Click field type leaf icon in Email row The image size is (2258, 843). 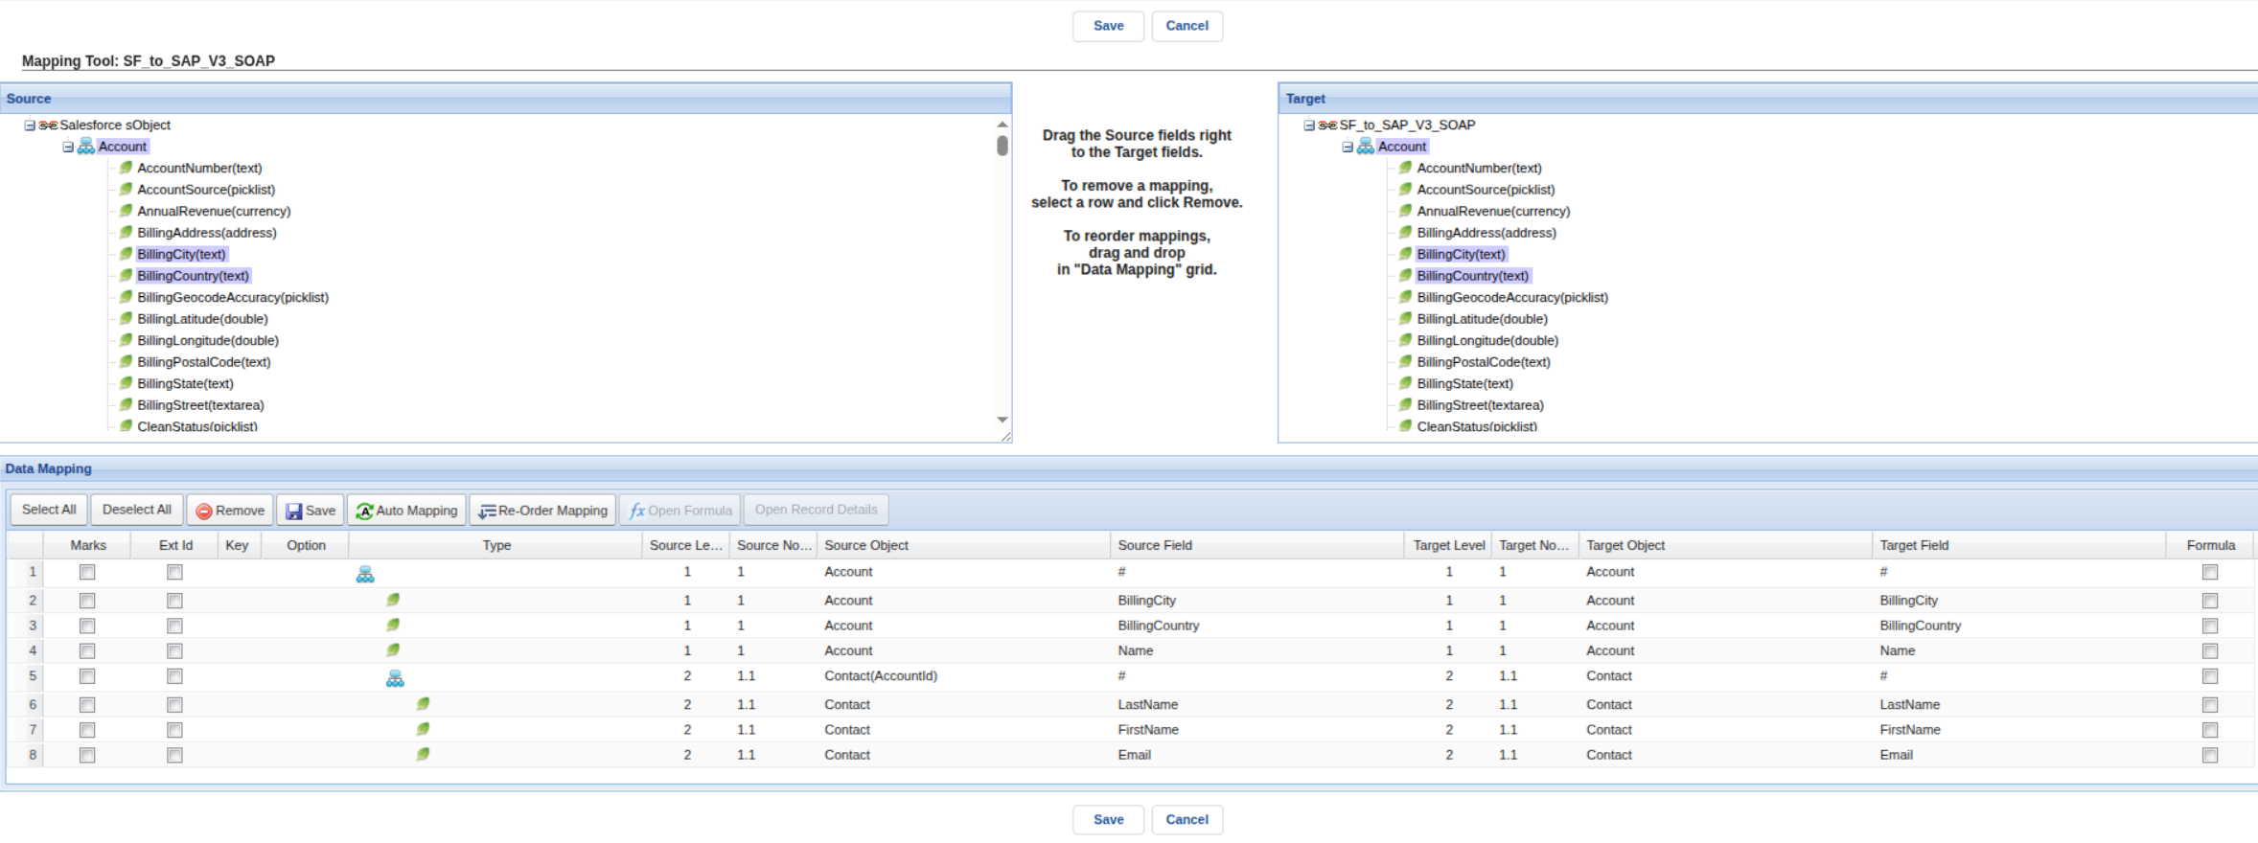click(423, 754)
